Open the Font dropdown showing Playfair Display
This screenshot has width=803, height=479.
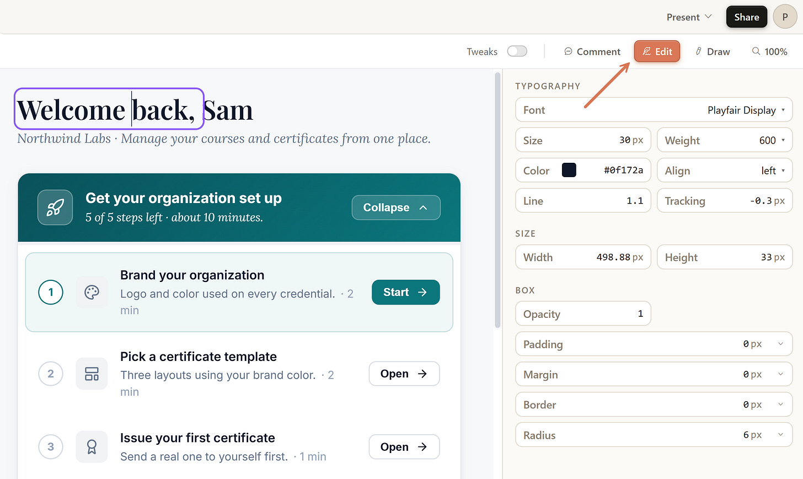(654, 110)
